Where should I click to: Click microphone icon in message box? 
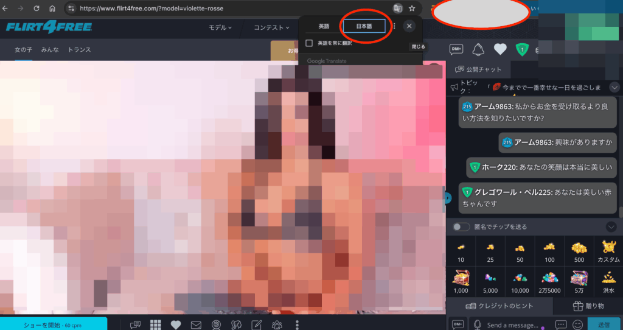pyautogui.click(x=477, y=325)
